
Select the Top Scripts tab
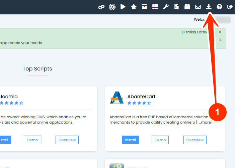(x=37, y=69)
